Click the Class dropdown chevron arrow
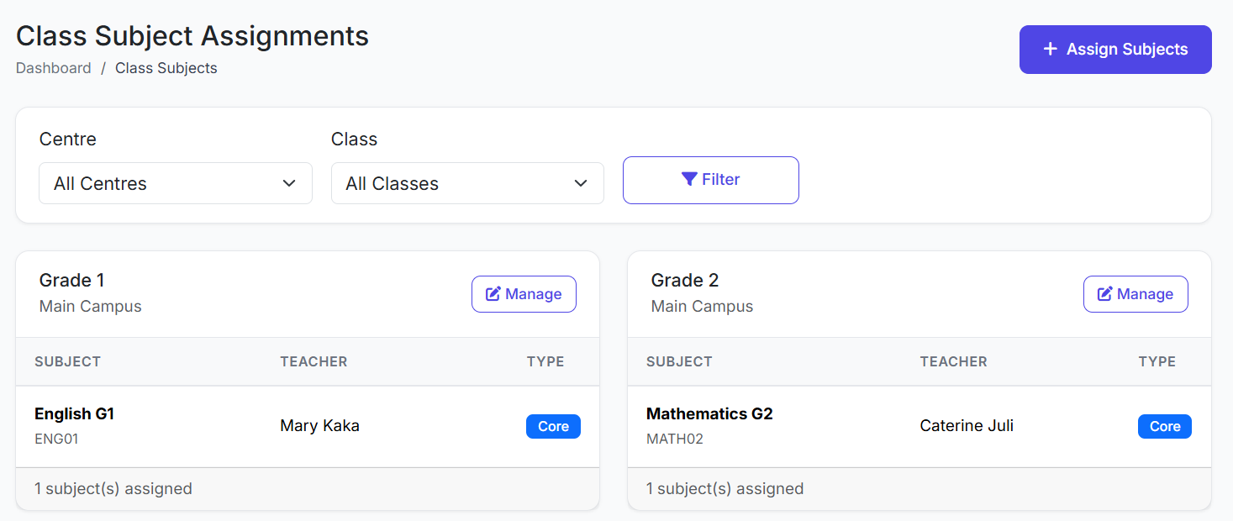 [x=581, y=183]
